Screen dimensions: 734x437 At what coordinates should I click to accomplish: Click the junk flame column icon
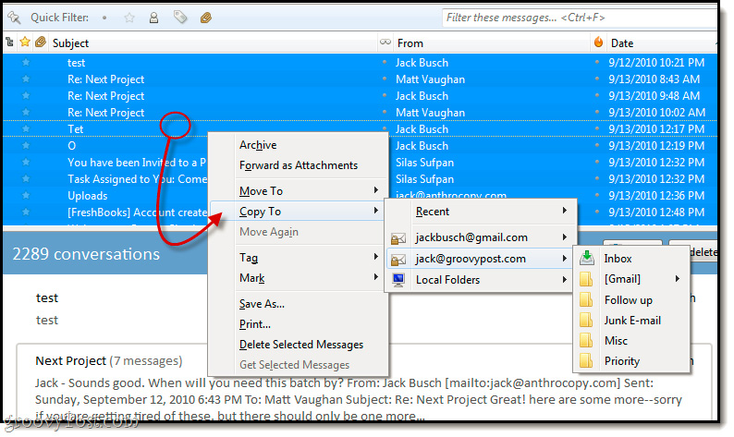tap(598, 42)
